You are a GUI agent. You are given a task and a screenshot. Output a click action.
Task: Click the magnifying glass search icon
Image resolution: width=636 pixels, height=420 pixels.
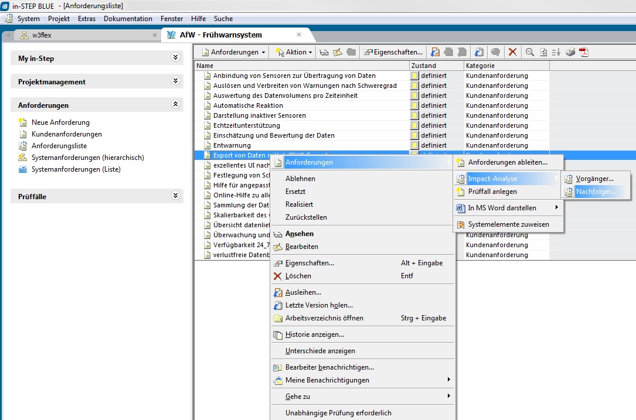530,52
